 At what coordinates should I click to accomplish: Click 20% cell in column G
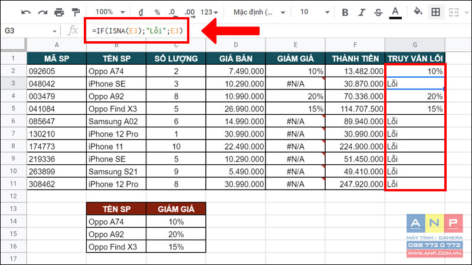click(415, 96)
